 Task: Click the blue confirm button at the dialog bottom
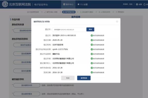[84, 78]
